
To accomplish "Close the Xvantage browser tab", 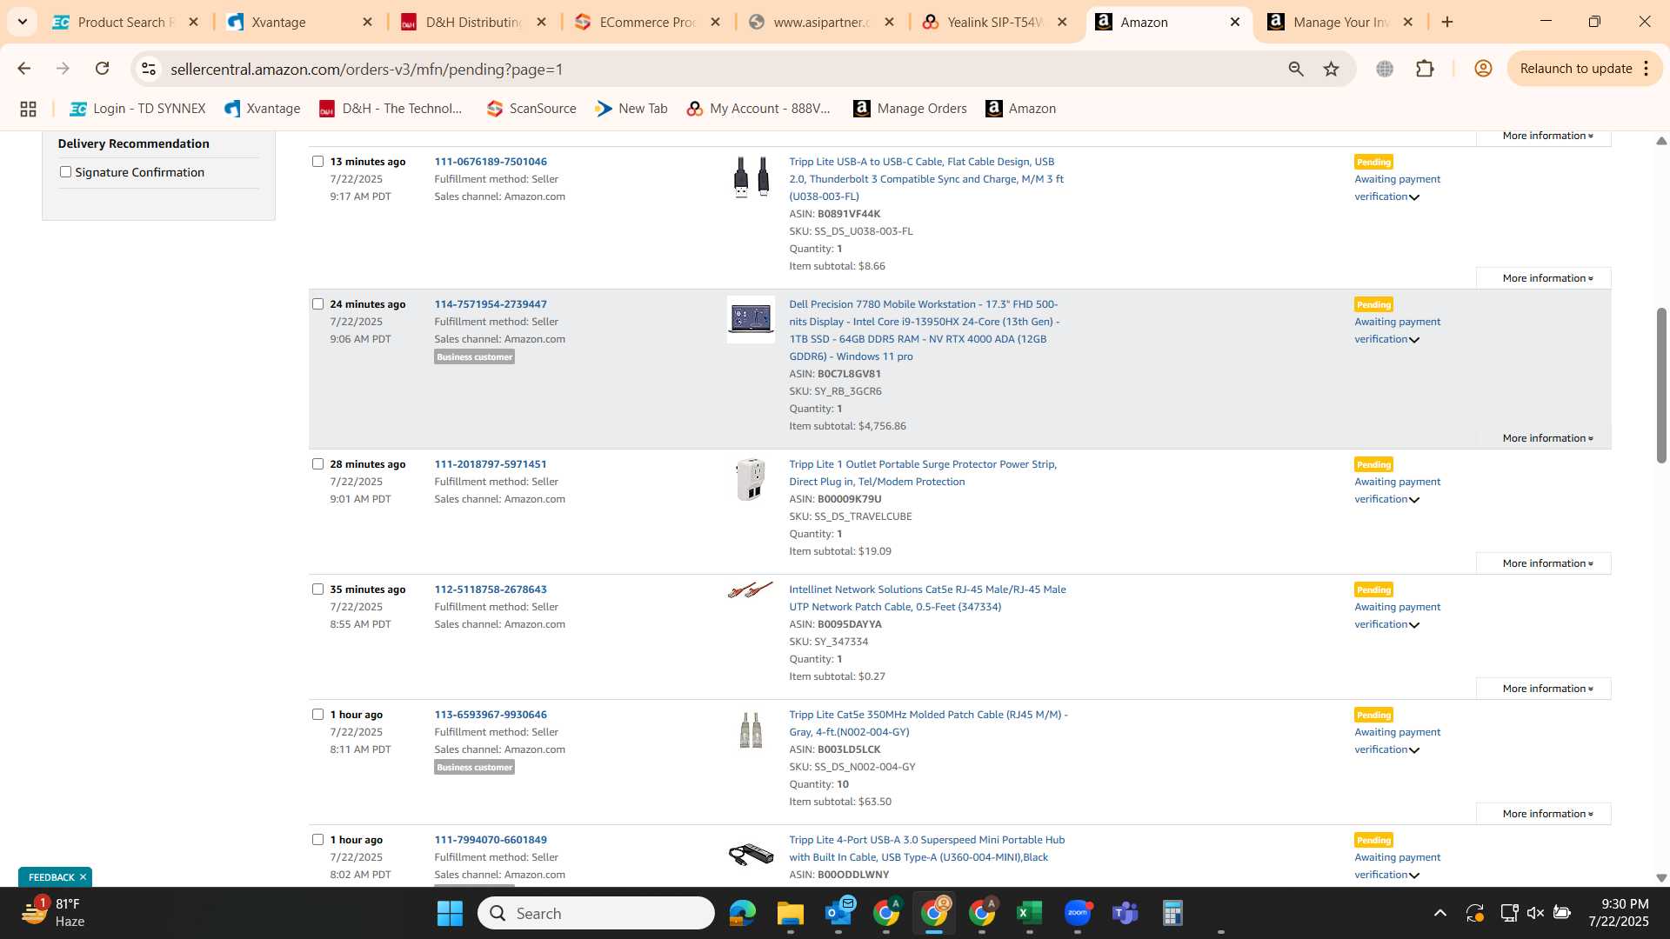I will 367,22.
